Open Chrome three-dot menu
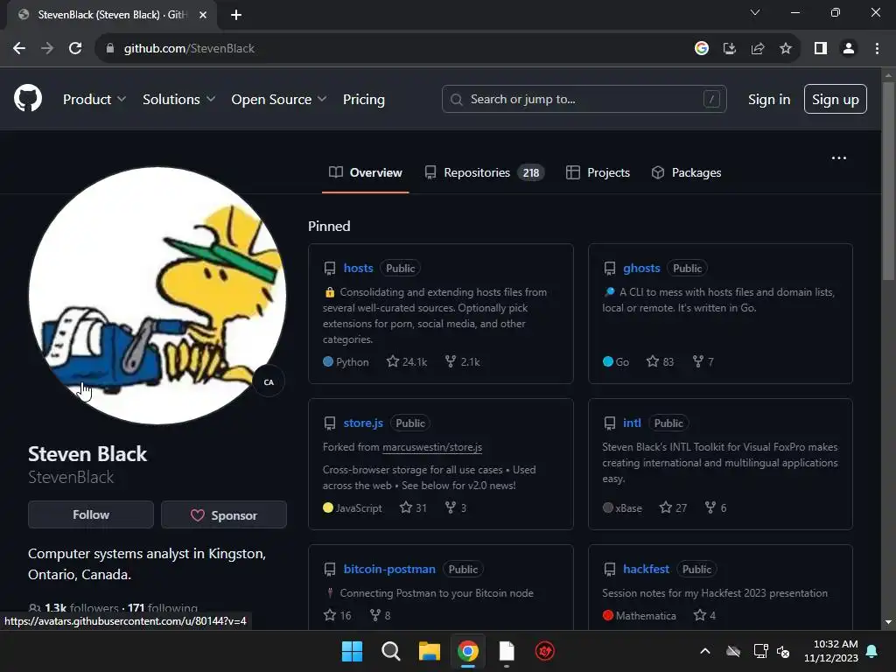 [x=877, y=49]
